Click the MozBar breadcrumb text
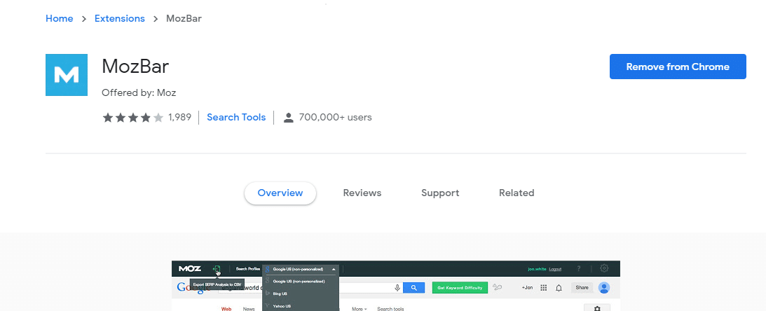 [x=184, y=18]
